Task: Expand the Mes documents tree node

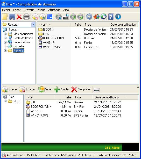Action: (5, 34)
